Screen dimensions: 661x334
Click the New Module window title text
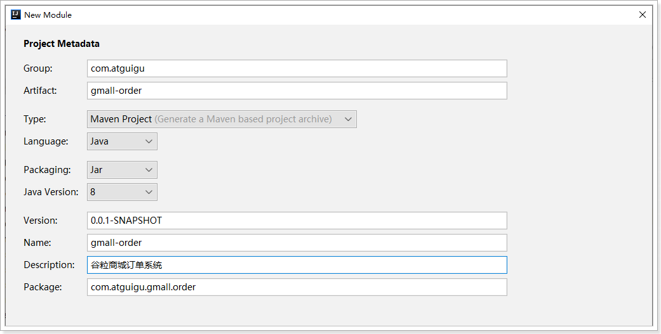[x=48, y=15]
